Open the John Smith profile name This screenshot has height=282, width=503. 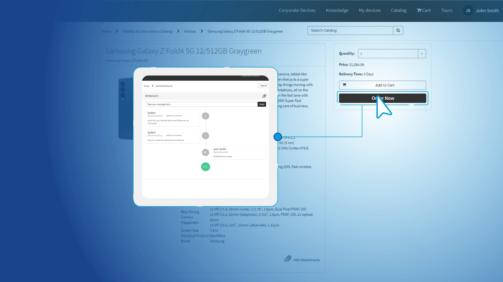(x=487, y=11)
